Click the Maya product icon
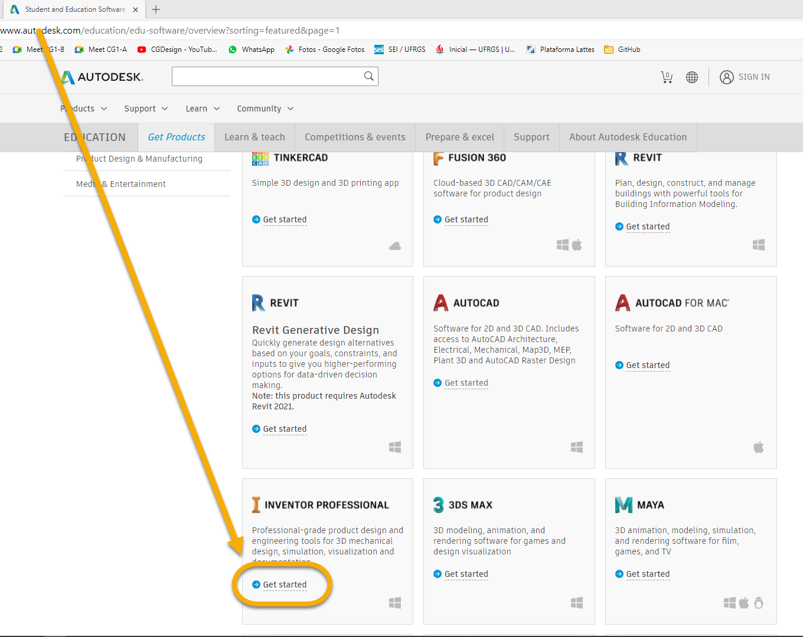This screenshot has width=803, height=637. tap(623, 505)
